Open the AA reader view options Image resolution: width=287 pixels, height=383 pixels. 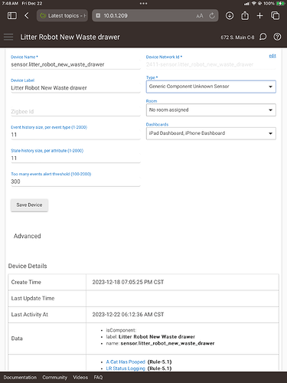point(200,16)
